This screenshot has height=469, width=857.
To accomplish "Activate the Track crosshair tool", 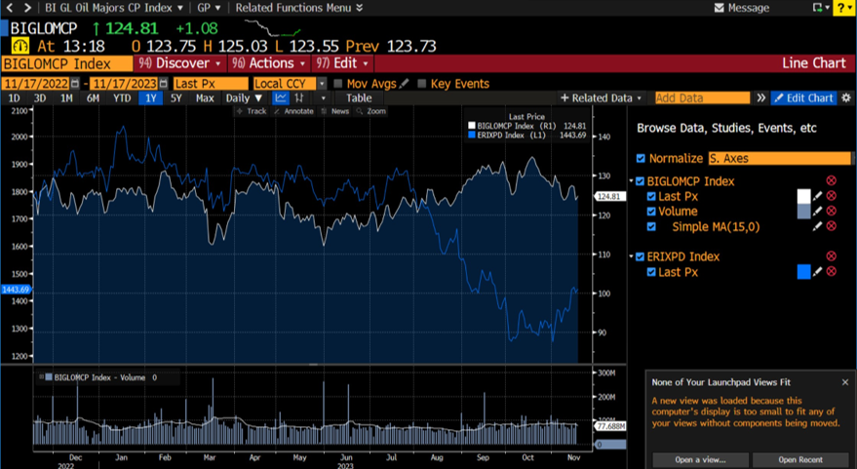I will (x=251, y=111).
